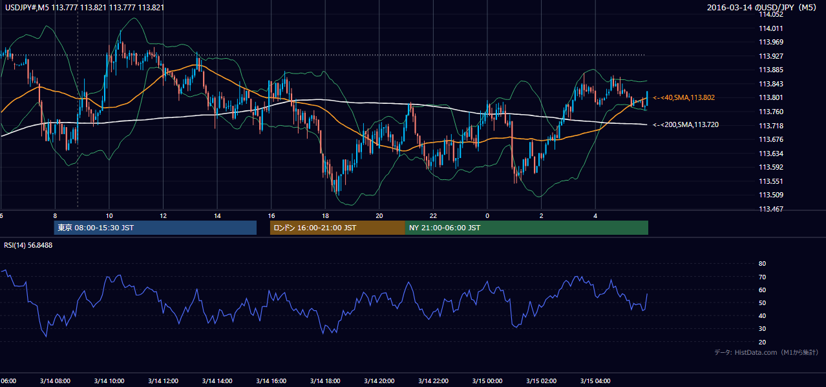Viewport: 826px width, 387px height.
Task: Click the 113.760 price axis label
Action: [x=771, y=112]
